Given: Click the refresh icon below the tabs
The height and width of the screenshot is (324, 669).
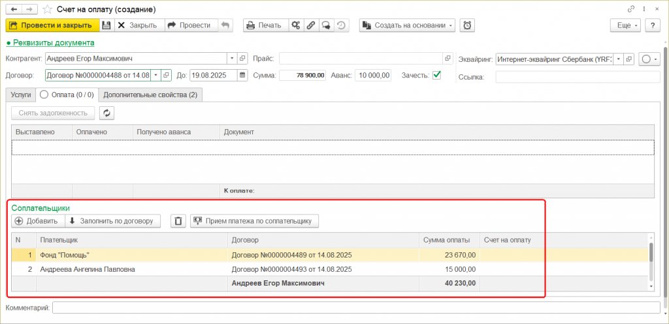Looking at the screenshot, I should (107, 113).
